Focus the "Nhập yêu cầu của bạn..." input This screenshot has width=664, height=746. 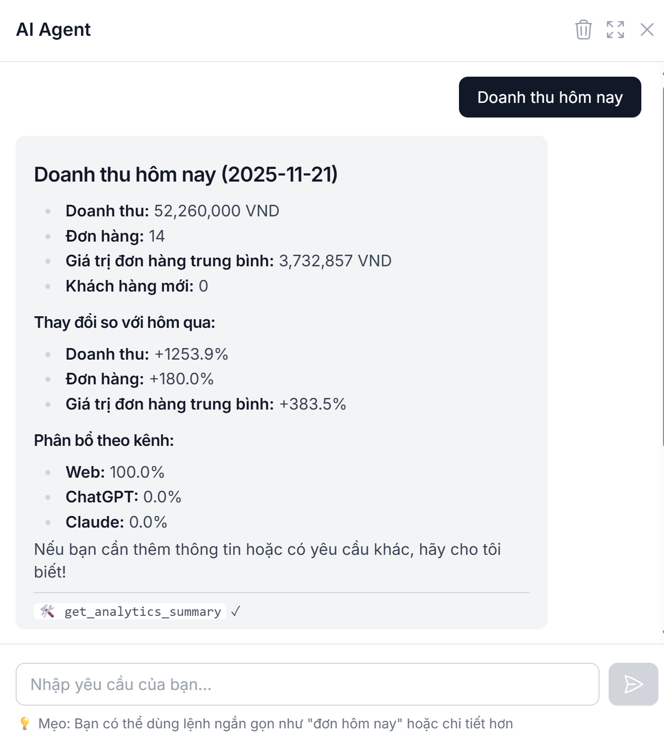click(x=307, y=684)
